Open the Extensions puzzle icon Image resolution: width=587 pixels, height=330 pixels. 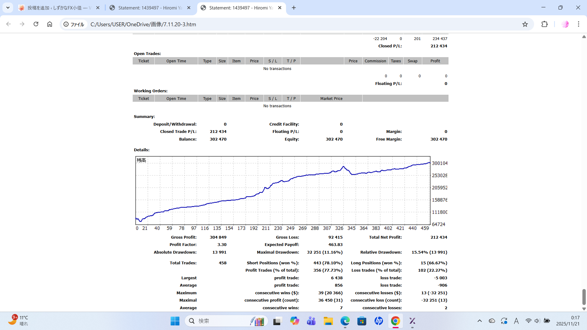545,24
